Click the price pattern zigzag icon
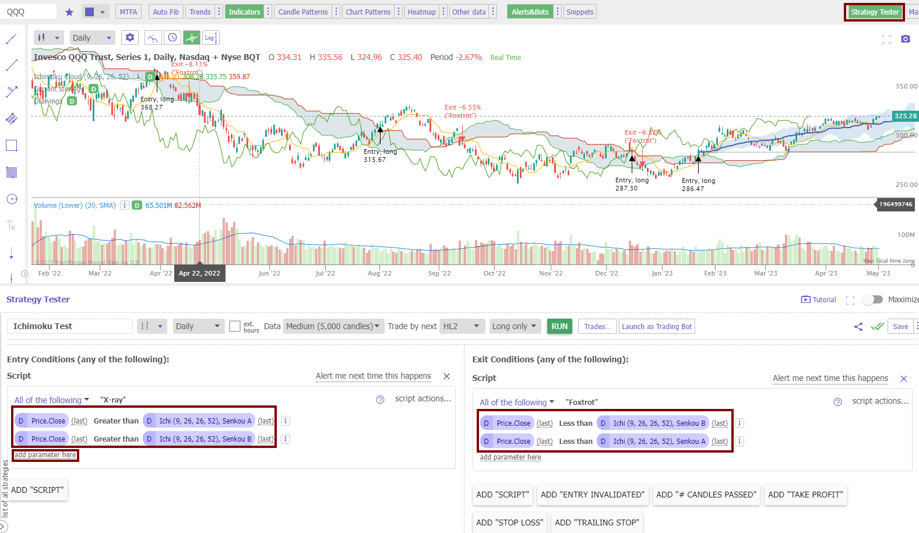 [x=153, y=38]
